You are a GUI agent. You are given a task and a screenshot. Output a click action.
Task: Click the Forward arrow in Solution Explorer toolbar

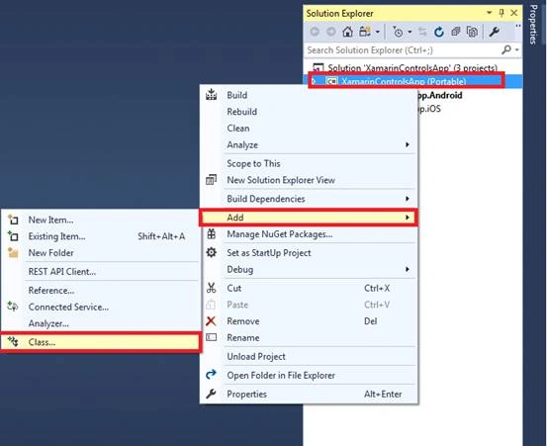(330, 32)
